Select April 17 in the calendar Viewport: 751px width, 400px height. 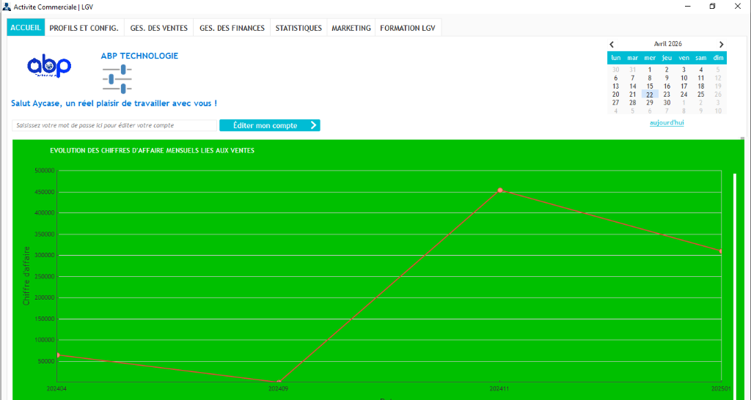(x=684, y=86)
